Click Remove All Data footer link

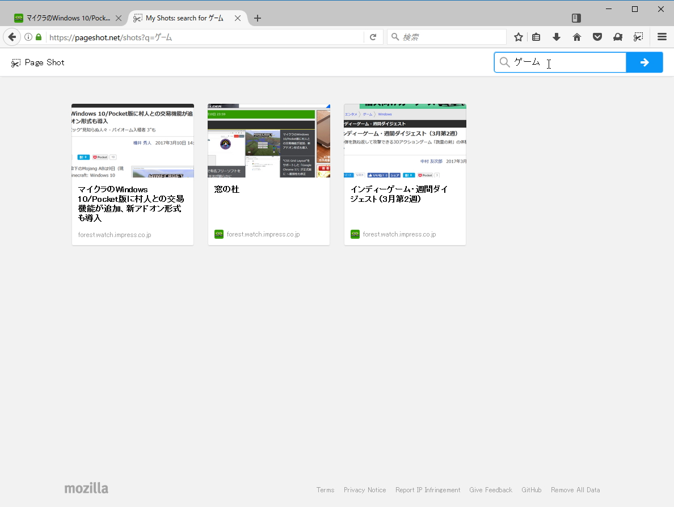575,490
